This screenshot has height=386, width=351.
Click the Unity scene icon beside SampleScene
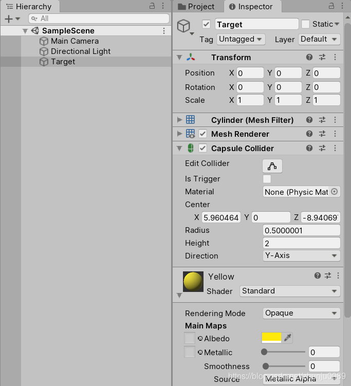point(35,31)
